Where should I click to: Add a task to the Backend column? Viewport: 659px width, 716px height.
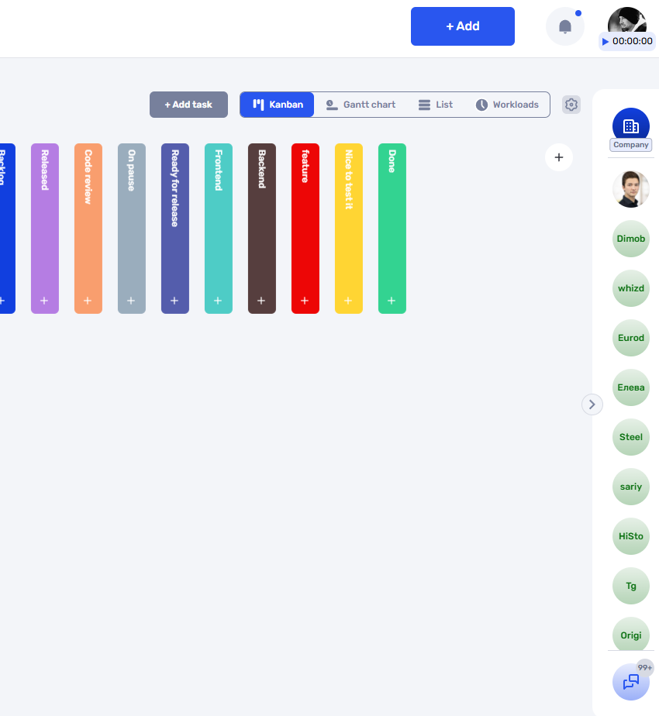pyautogui.click(x=261, y=301)
